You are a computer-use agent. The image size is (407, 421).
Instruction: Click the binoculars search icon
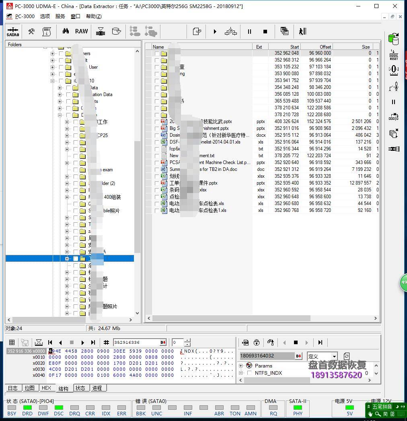tap(66, 31)
